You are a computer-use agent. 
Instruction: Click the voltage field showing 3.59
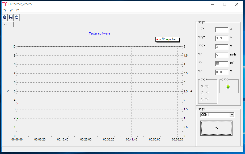point(222,38)
